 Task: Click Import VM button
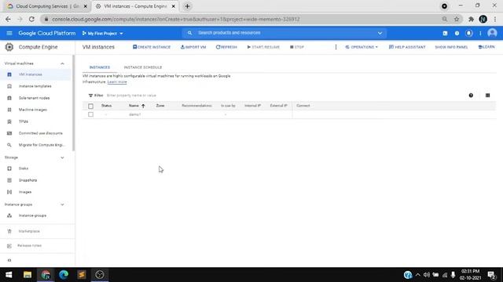point(193,47)
